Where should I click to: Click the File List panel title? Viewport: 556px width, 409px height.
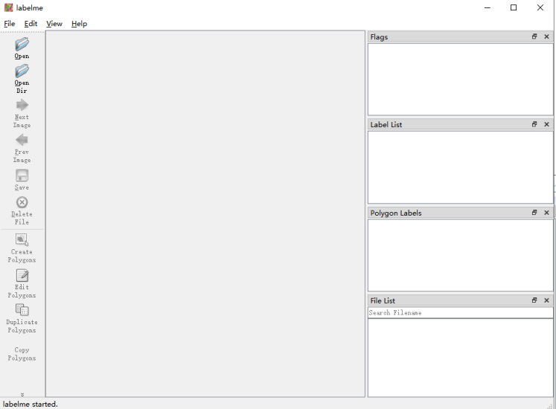click(383, 300)
